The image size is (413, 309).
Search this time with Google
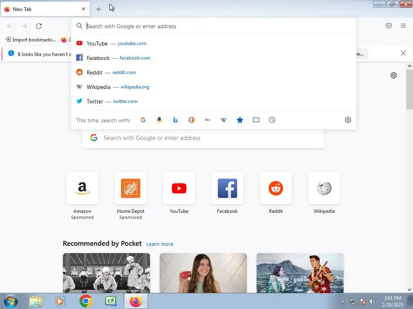coord(143,120)
